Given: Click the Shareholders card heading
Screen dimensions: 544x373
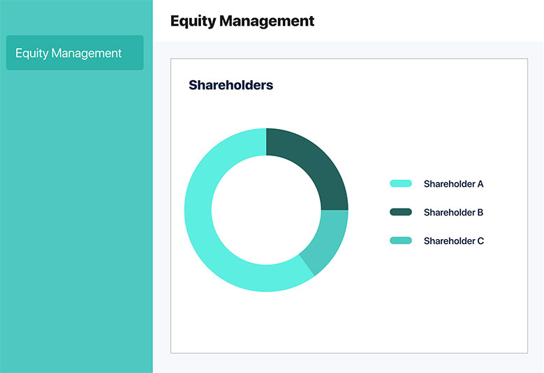Looking at the screenshot, I should pos(230,85).
